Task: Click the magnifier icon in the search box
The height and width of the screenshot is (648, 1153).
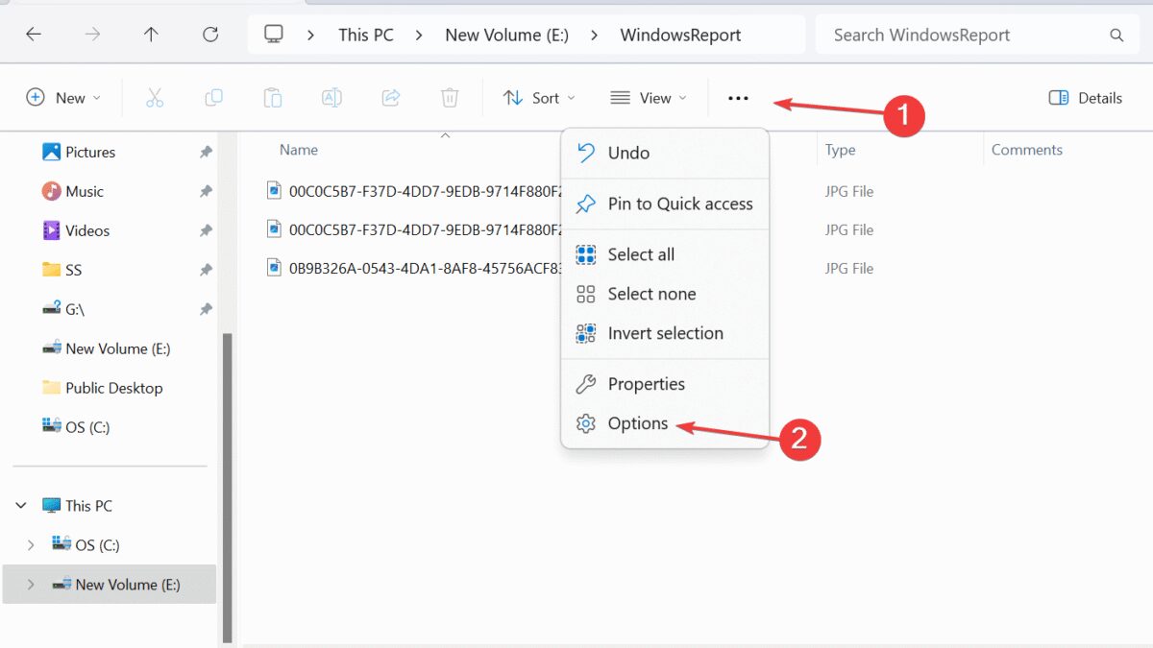Action: coord(1116,35)
